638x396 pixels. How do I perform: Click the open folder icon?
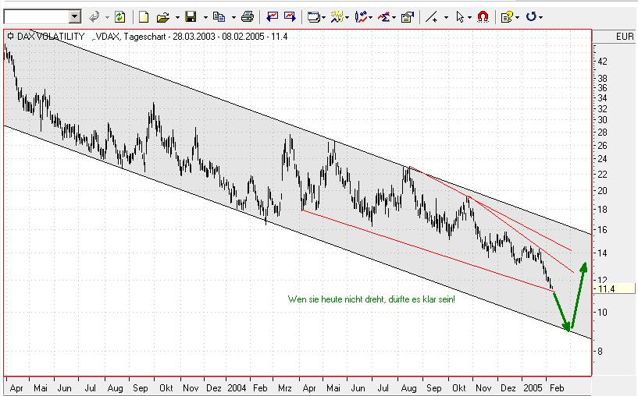pos(162,17)
